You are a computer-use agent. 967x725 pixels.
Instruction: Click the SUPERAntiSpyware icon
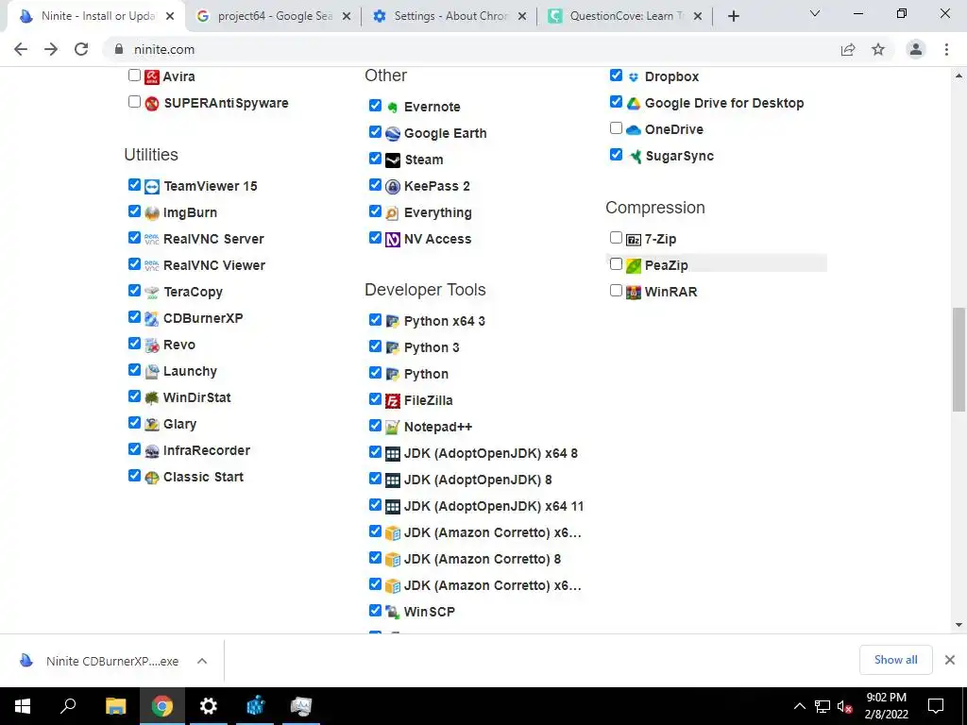(152, 104)
